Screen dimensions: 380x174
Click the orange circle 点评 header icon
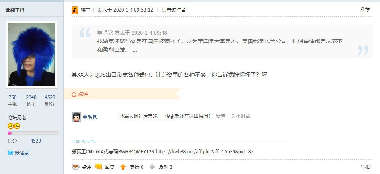pyautogui.click(x=74, y=95)
